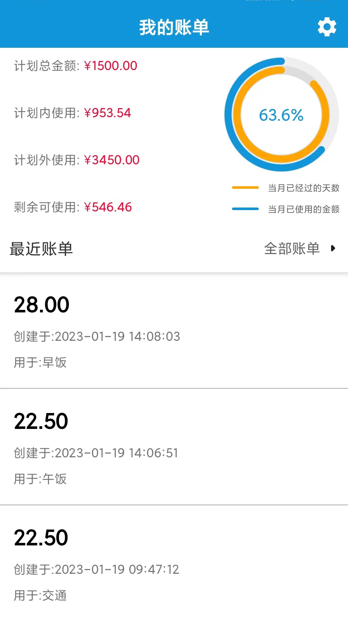Open the 全部账单 link
The height and width of the screenshot is (619, 348).
click(292, 249)
